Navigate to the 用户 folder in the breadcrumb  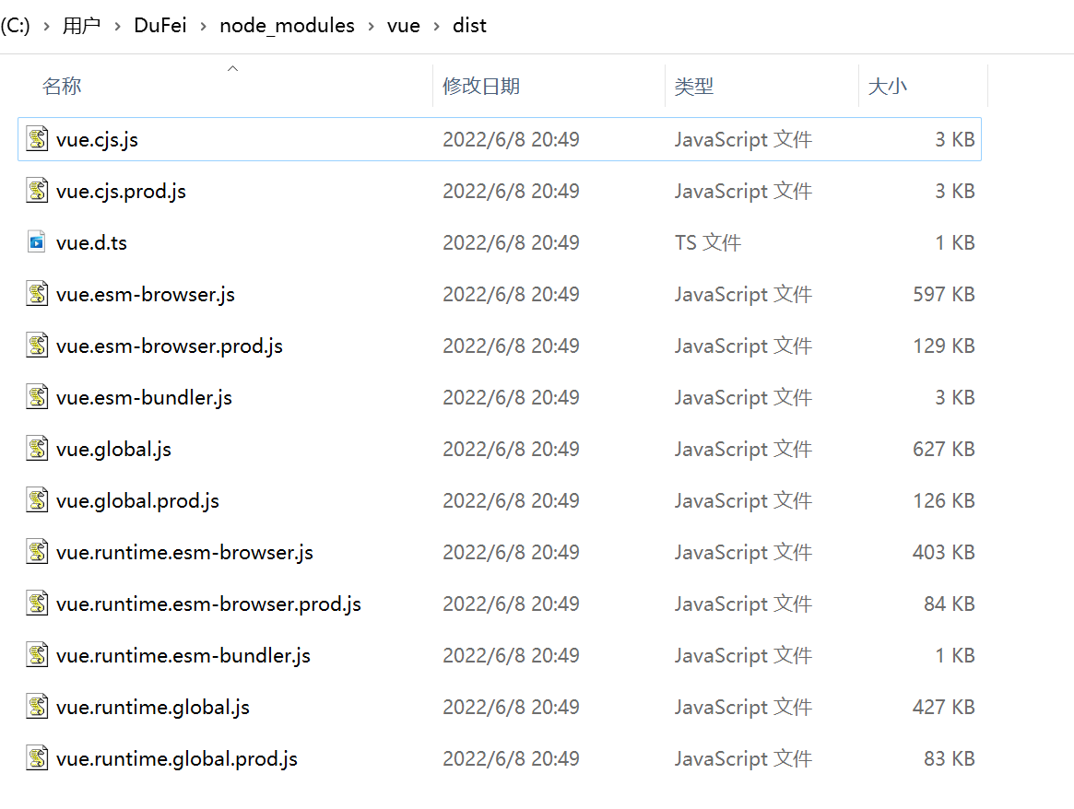pos(81,26)
